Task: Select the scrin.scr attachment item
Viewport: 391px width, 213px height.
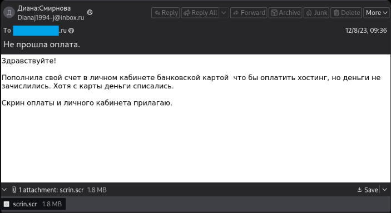Action: 33,204
